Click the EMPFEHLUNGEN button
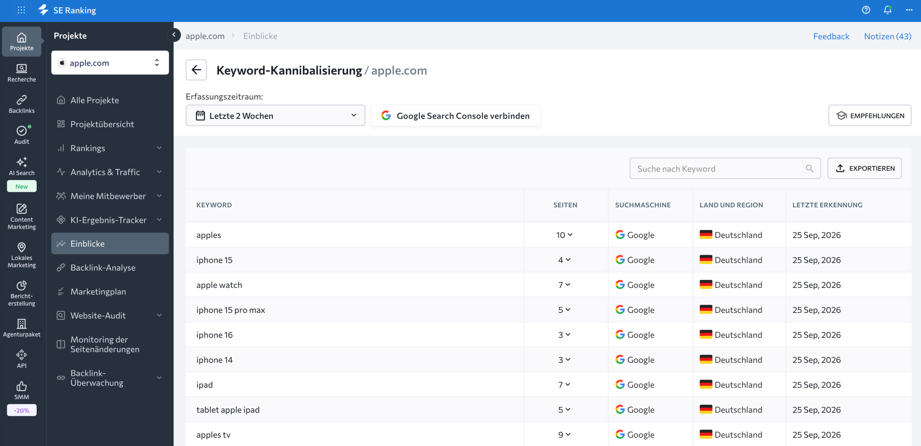921x446 pixels. coord(870,115)
